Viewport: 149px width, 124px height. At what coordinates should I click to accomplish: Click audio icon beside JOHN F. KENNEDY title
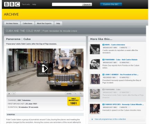(104, 74)
